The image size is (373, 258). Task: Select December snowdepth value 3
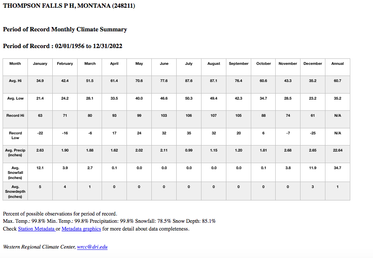point(313,187)
